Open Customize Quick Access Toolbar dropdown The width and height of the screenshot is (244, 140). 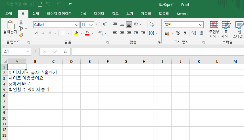pyautogui.click(x=70, y=4)
